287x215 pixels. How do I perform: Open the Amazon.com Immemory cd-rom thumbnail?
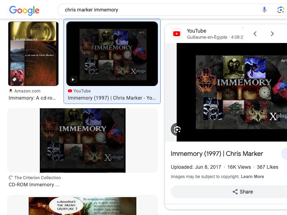click(33, 53)
